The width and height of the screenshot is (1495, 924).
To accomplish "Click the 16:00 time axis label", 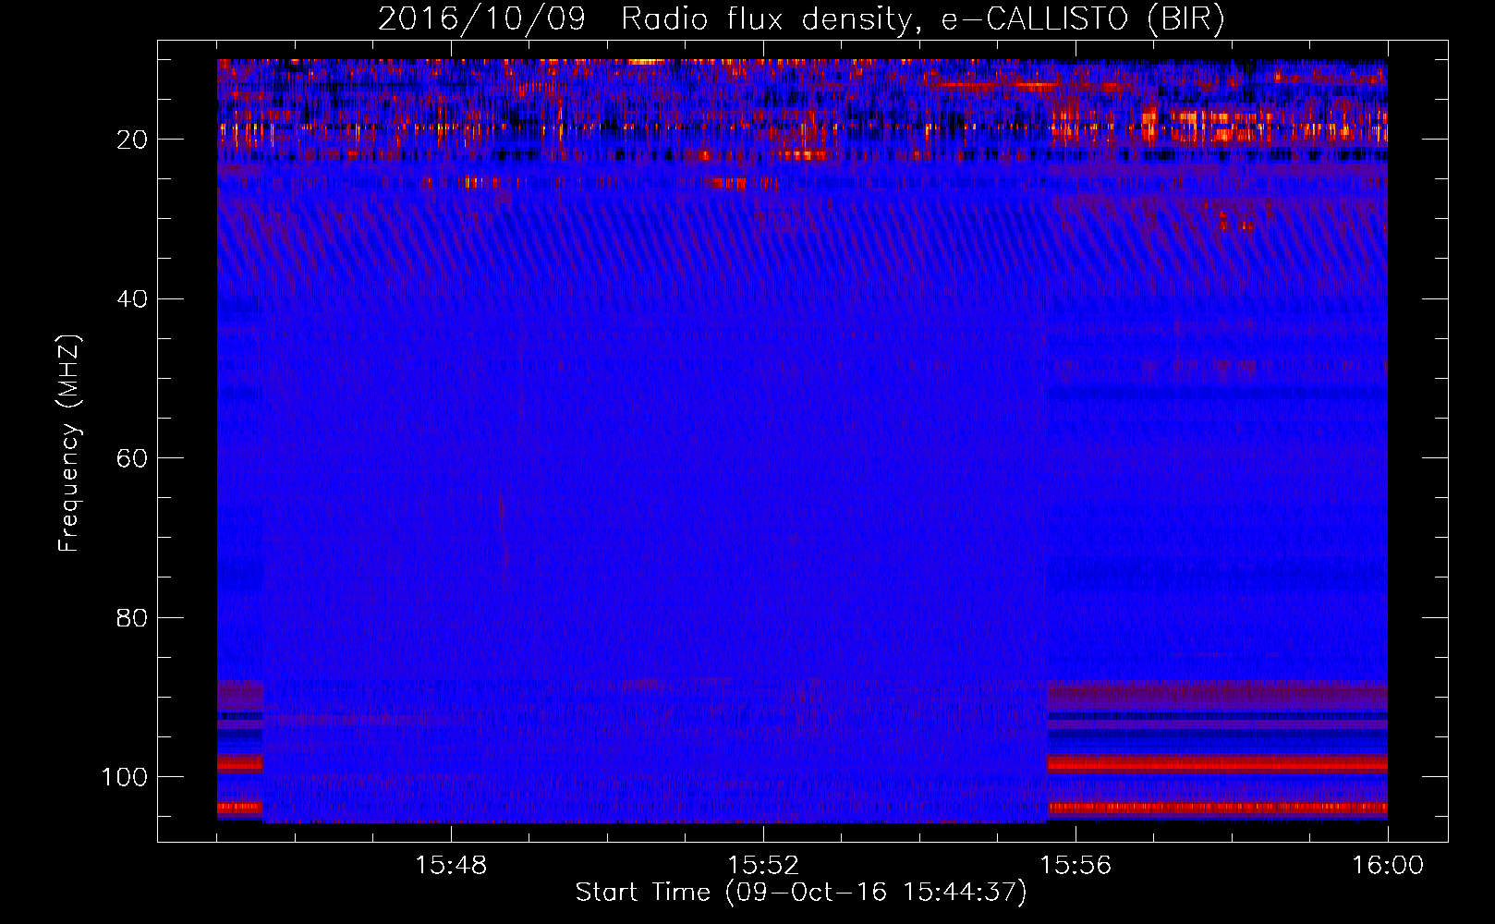I will (x=1387, y=866).
